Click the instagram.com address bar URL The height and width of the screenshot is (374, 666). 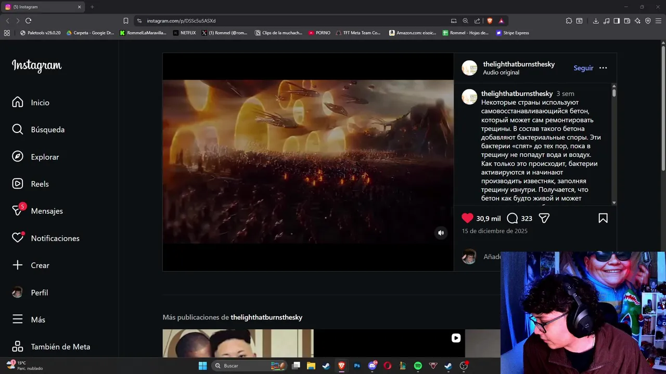point(181,21)
